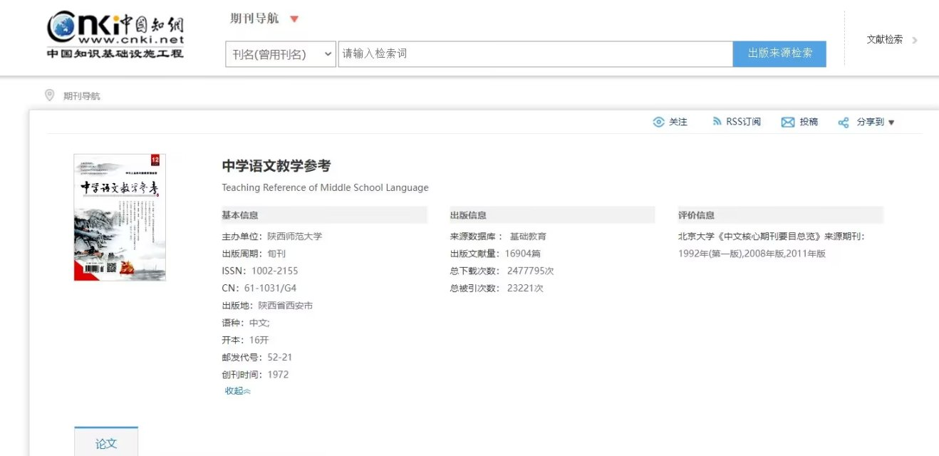Click the arrow next to 文献检索

[915, 40]
